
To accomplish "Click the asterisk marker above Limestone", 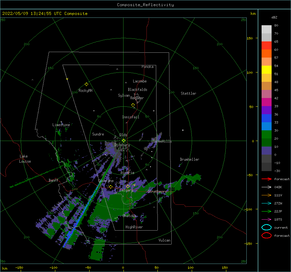I will (x=61, y=122).
